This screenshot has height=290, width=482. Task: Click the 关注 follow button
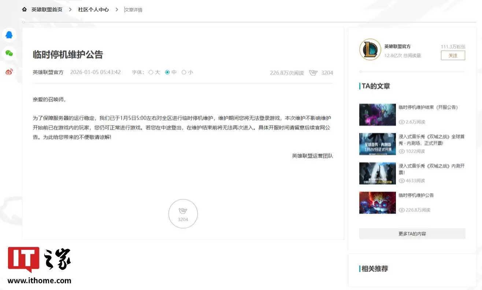tap(453, 55)
